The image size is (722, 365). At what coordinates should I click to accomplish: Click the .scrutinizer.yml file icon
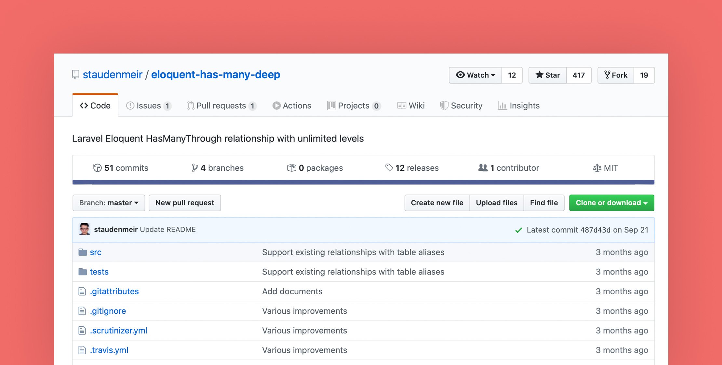tap(82, 331)
